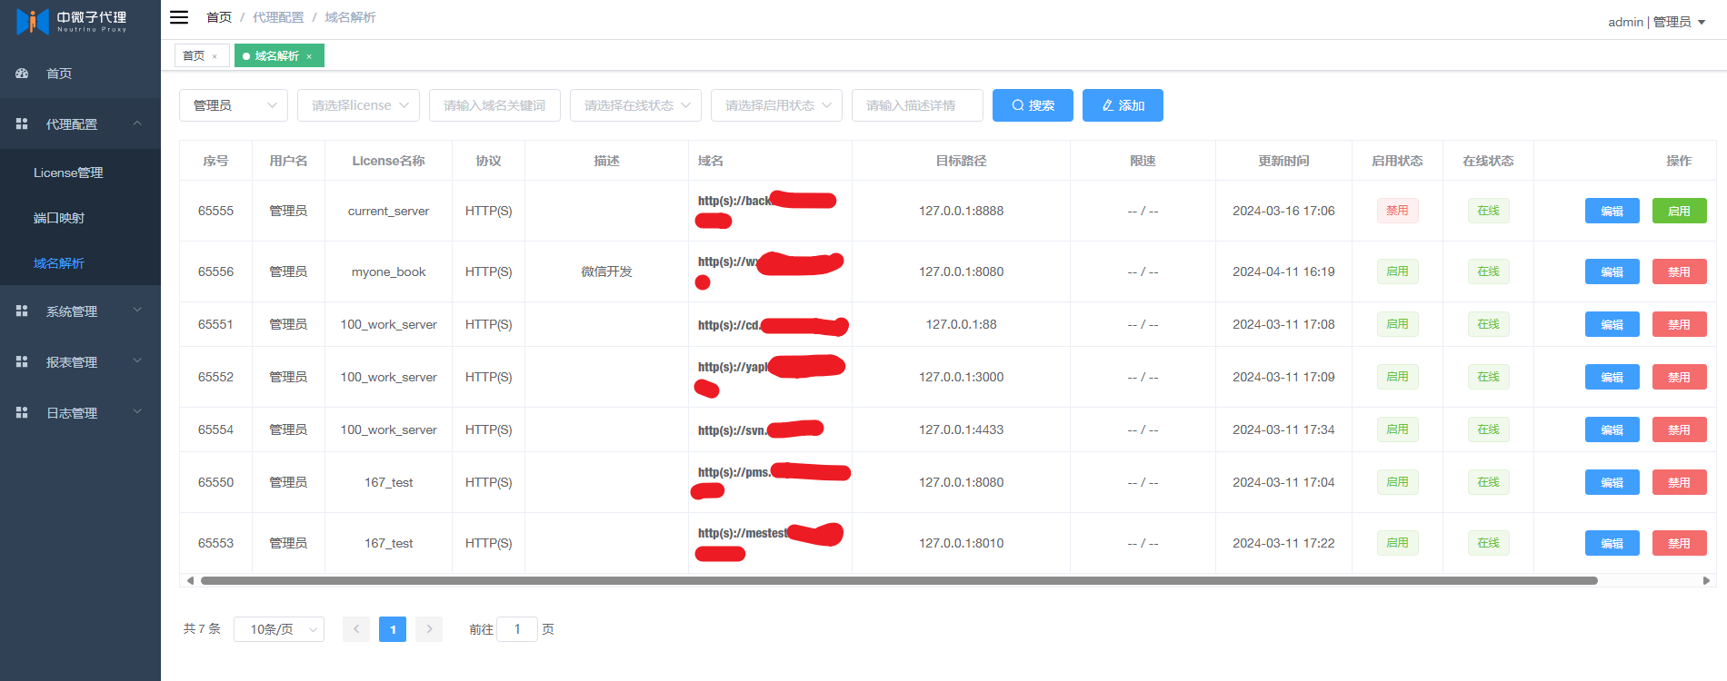Screen dimensions: 1727x681
Task: Click the 搜索 search button
Action: point(1033,105)
